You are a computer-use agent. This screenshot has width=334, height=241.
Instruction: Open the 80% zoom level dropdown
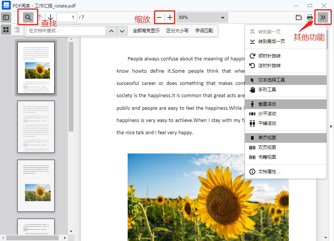202,17
